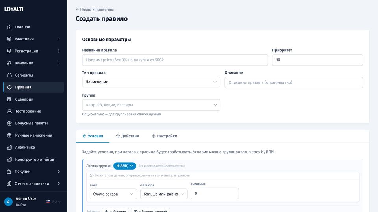The image size is (378, 212).
Task: Click the Название правила input field
Action: point(175,60)
